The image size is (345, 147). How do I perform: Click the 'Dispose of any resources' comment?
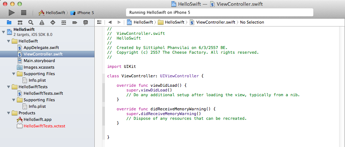point(187,119)
